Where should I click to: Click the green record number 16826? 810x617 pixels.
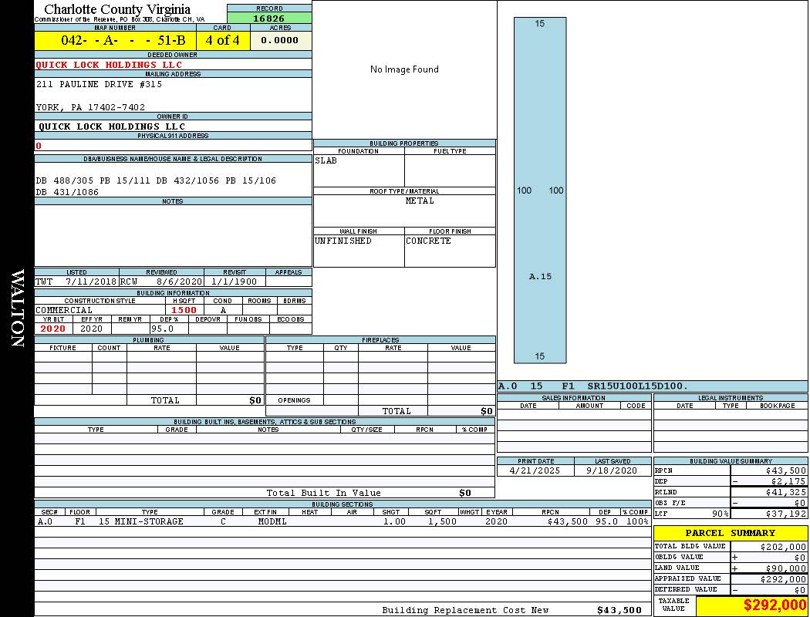269,19
